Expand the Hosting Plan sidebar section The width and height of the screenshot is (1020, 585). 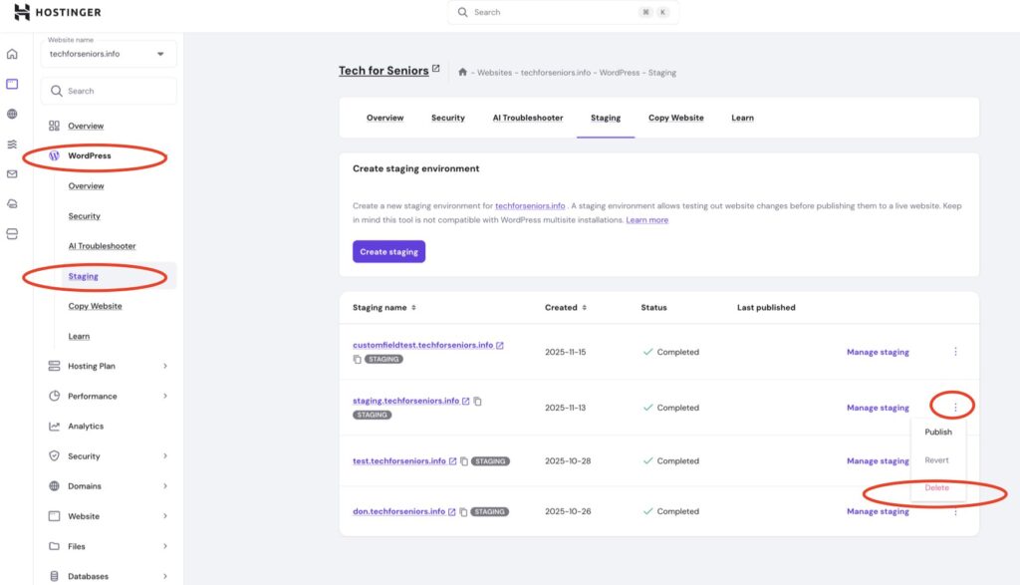click(109, 366)
